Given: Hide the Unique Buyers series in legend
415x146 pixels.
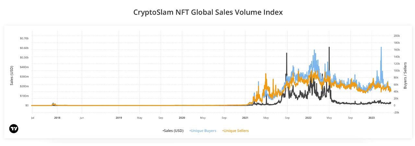Looking at the screenshot, I should tap(203, 131).
